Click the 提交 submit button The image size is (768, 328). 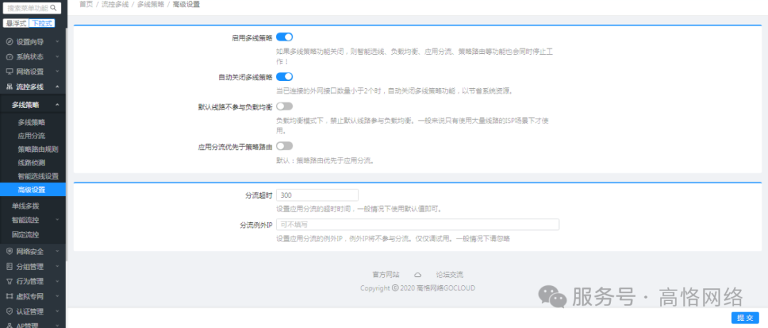coord(745,317)
